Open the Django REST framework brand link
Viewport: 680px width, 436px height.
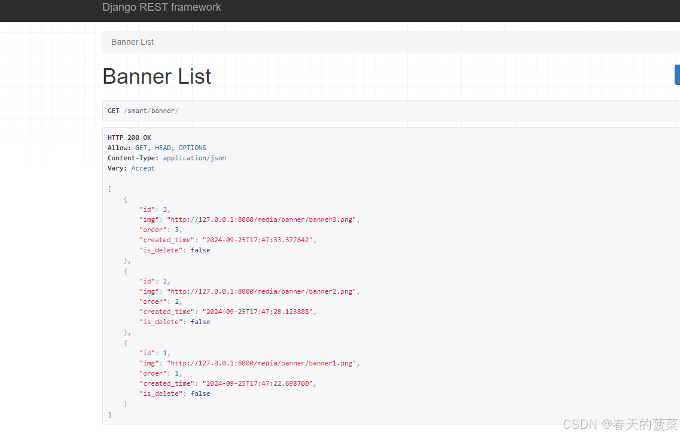point(161,7)
